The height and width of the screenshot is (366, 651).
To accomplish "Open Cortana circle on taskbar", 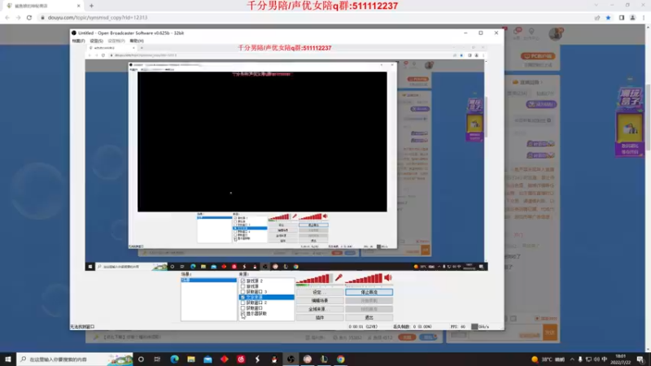I will tap(141, 359).
